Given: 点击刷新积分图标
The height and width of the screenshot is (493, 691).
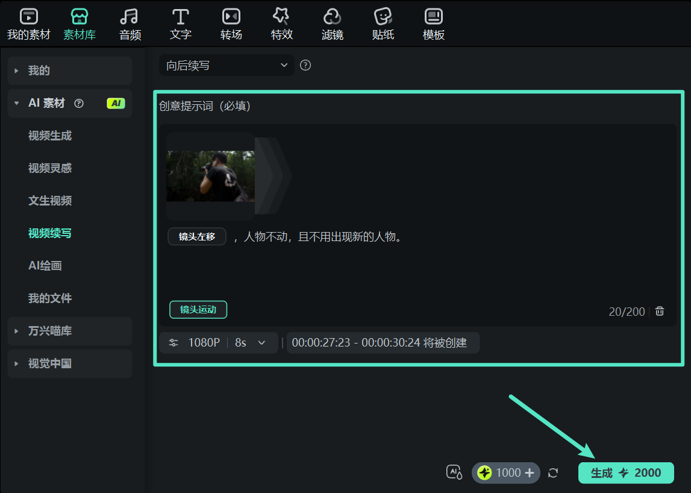Looking at the screenshot, I should (553, 473).
